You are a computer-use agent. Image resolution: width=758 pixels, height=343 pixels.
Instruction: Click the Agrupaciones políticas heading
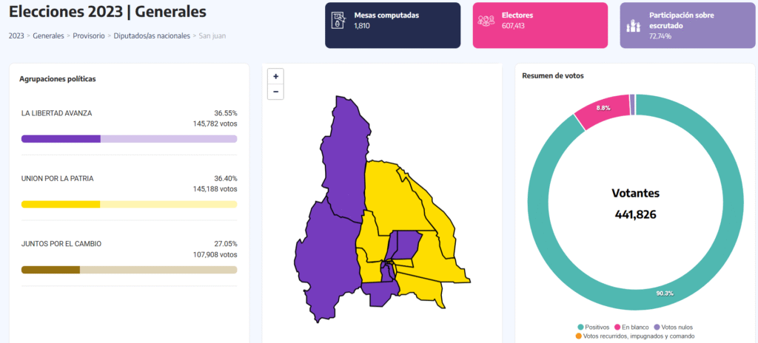pos(58,79)
